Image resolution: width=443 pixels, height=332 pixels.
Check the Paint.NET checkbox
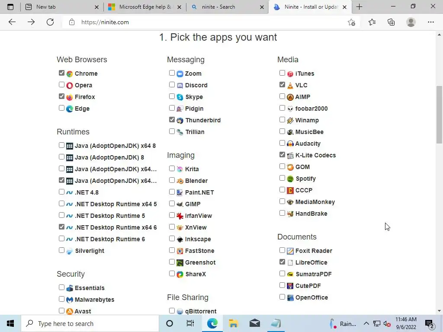tap(172, 192)
